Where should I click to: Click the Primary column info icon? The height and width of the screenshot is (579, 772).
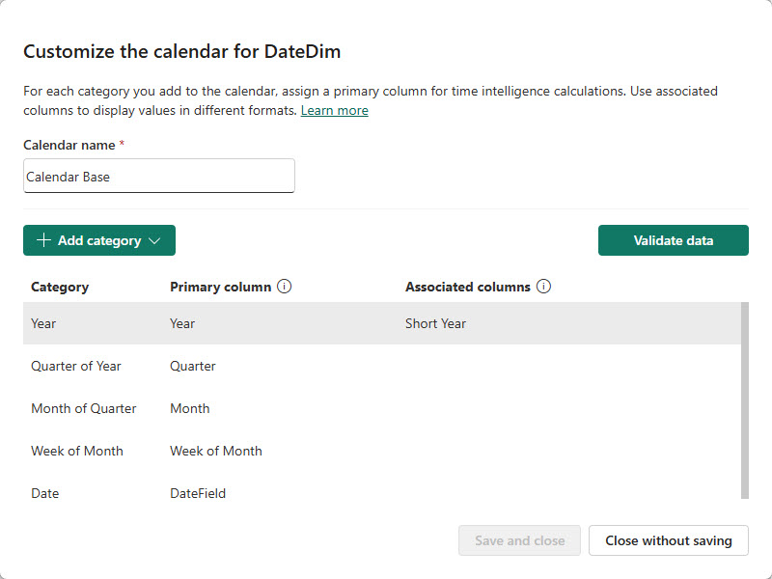click(285, 287)
